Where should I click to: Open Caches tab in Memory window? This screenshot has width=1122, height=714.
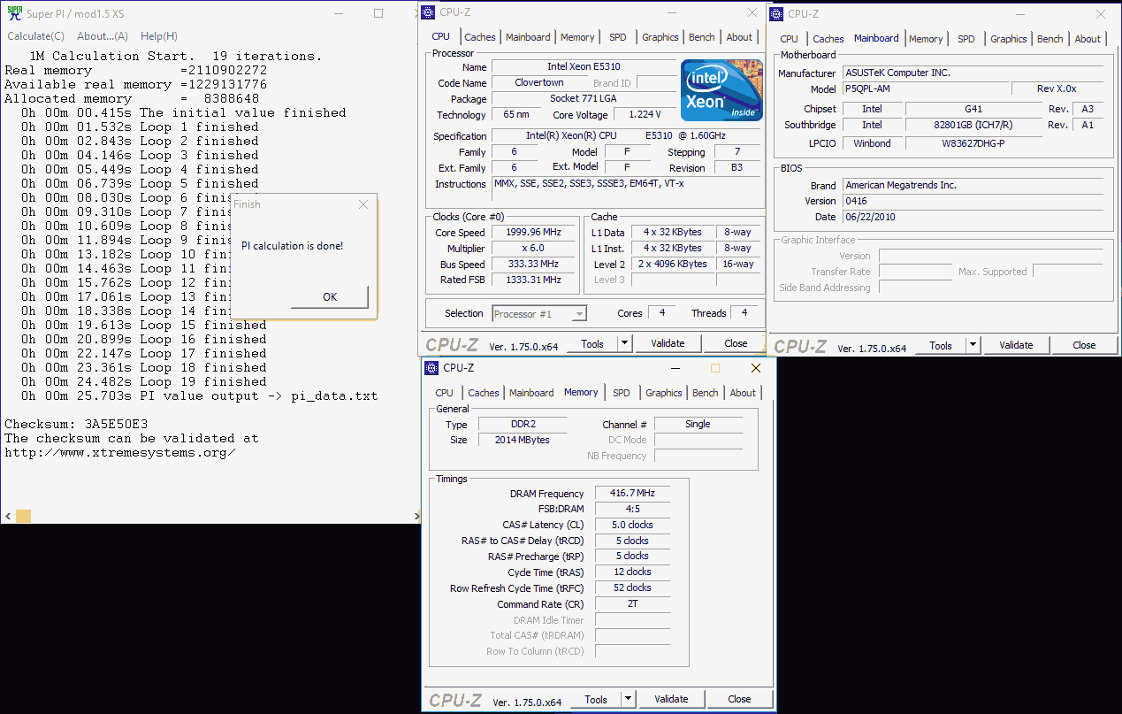coord(484,393)
